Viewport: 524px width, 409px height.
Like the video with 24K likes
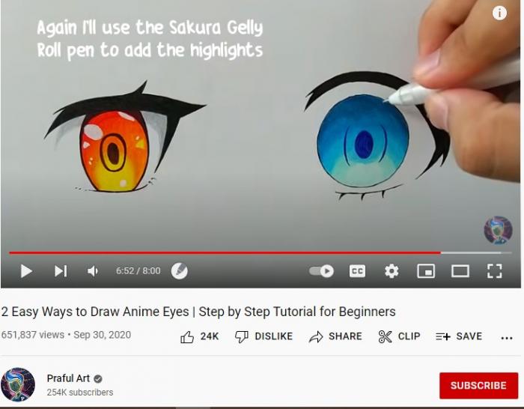[199, 336]
